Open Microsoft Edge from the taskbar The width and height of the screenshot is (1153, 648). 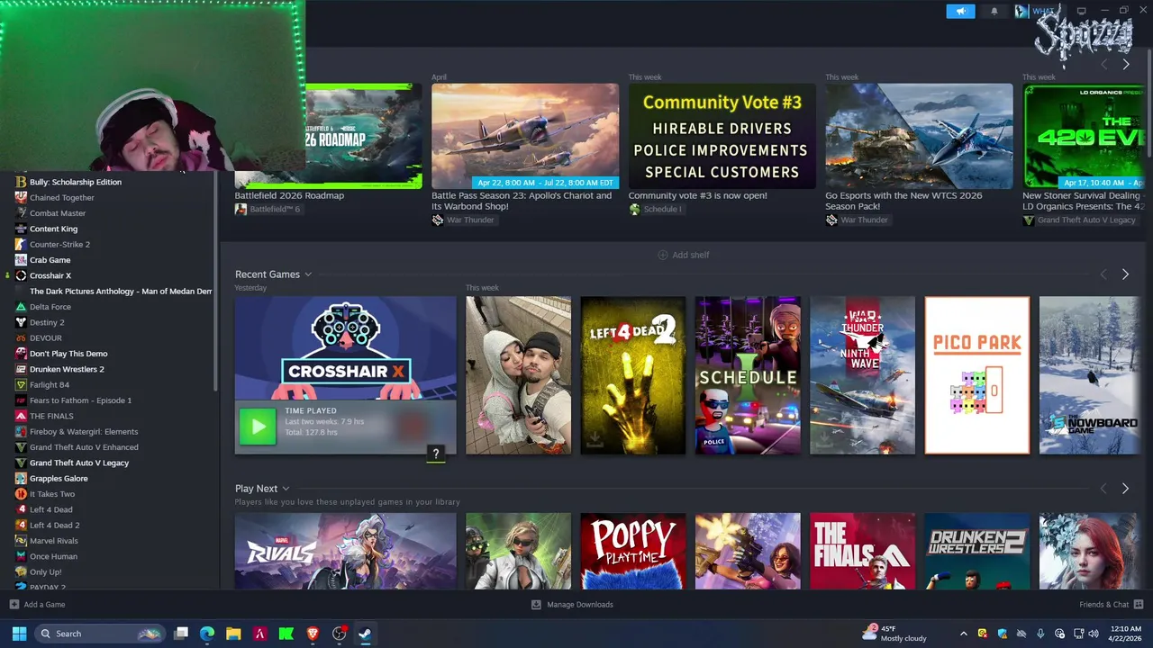pyautogui.click(x=207, y=634)
